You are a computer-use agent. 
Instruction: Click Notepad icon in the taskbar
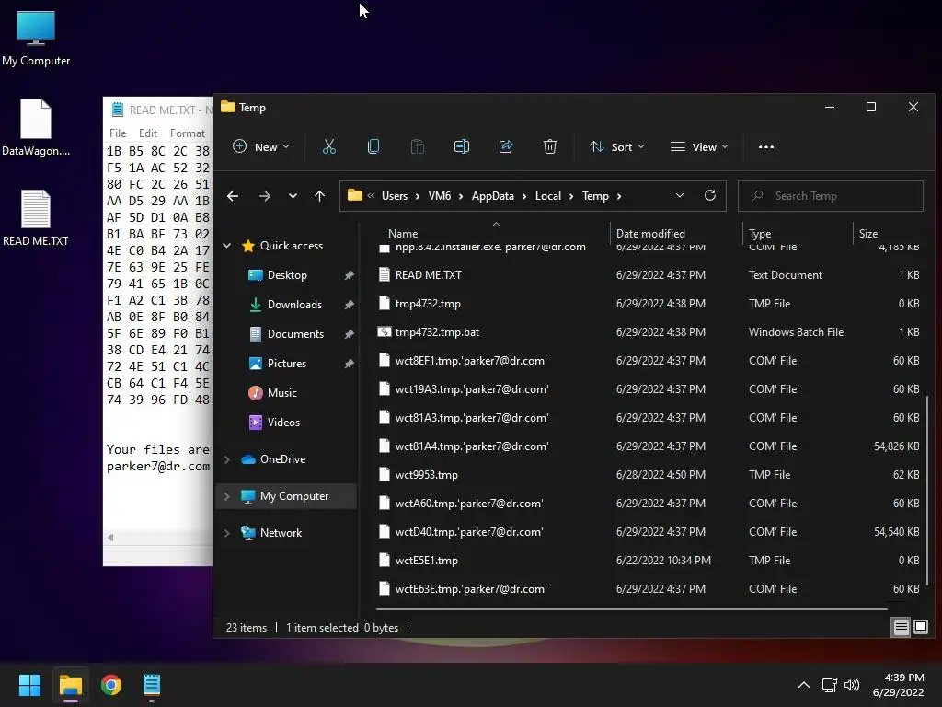(x=152, y=685)
